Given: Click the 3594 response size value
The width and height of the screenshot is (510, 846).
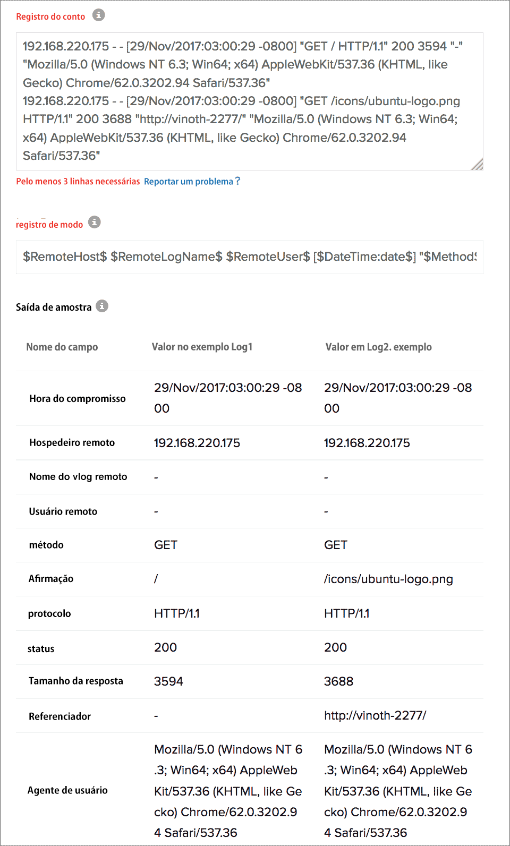Looking at the screenshot, I should coord(168,681).
